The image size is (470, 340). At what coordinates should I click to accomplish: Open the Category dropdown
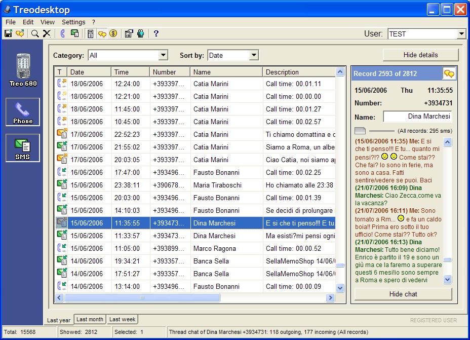(x=163, y=55)
